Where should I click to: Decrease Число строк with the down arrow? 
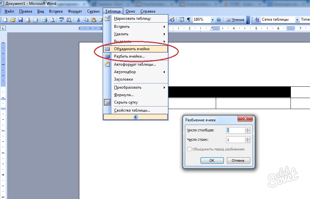pyautogui.click(x=248, y=141)
